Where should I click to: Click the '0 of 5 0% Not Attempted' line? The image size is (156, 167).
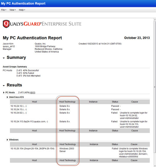[x=28, y=76]
